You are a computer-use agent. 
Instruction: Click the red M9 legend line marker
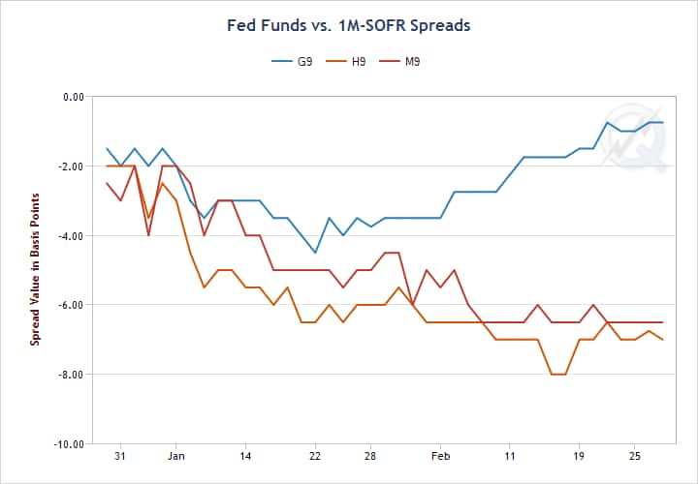390,61
